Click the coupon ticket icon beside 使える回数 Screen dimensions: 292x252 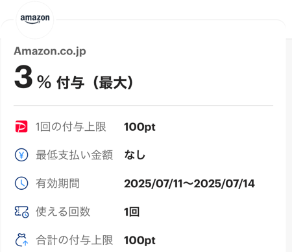pos(21,212)
